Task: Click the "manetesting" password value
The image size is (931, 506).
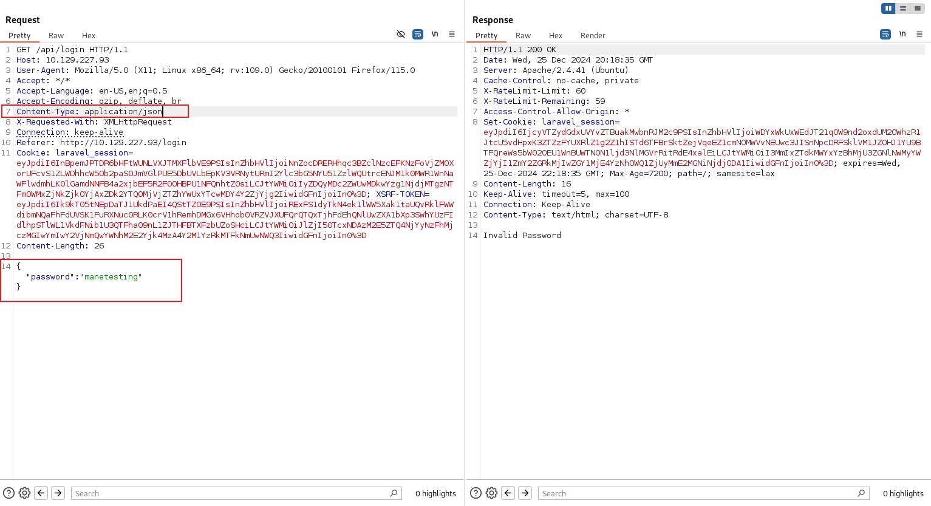Action: click(111, 277)
